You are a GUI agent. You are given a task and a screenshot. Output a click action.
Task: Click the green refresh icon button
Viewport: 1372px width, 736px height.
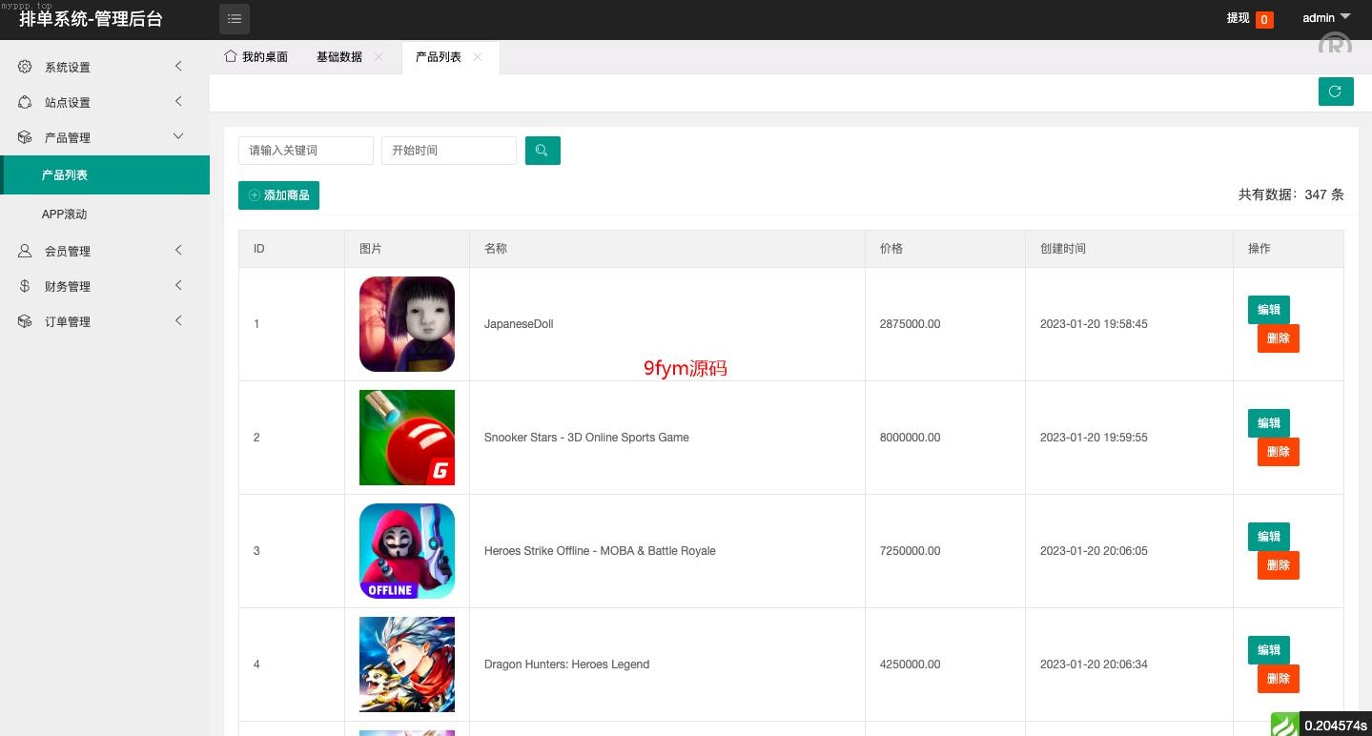coord(1335,92)
